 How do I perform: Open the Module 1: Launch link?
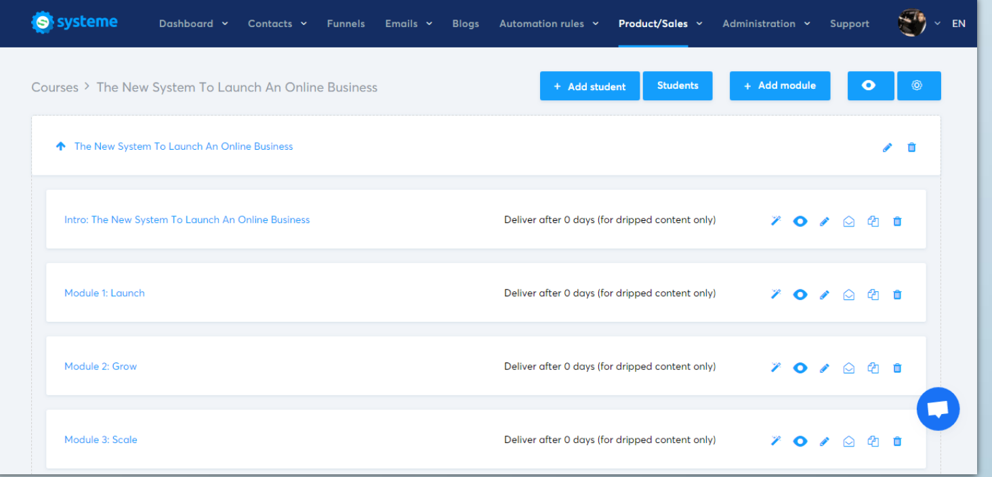pyautogui.click(x=104, y=293)
